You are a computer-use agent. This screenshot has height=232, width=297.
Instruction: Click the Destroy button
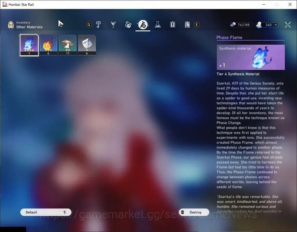point(194,212)
